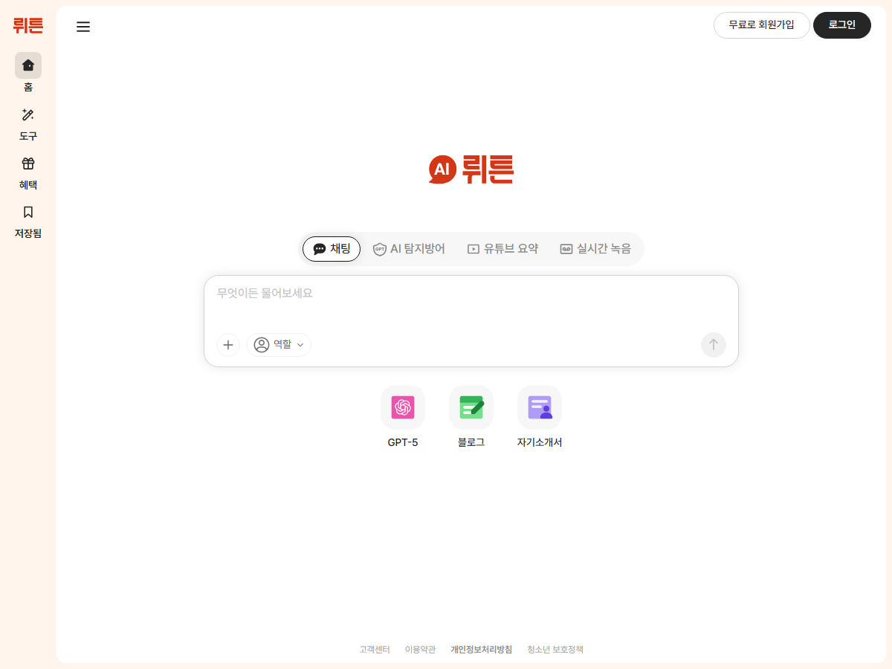Open the 개인정보처리방침 footer link
Screen dimensions: 892x669
(481, 650)
